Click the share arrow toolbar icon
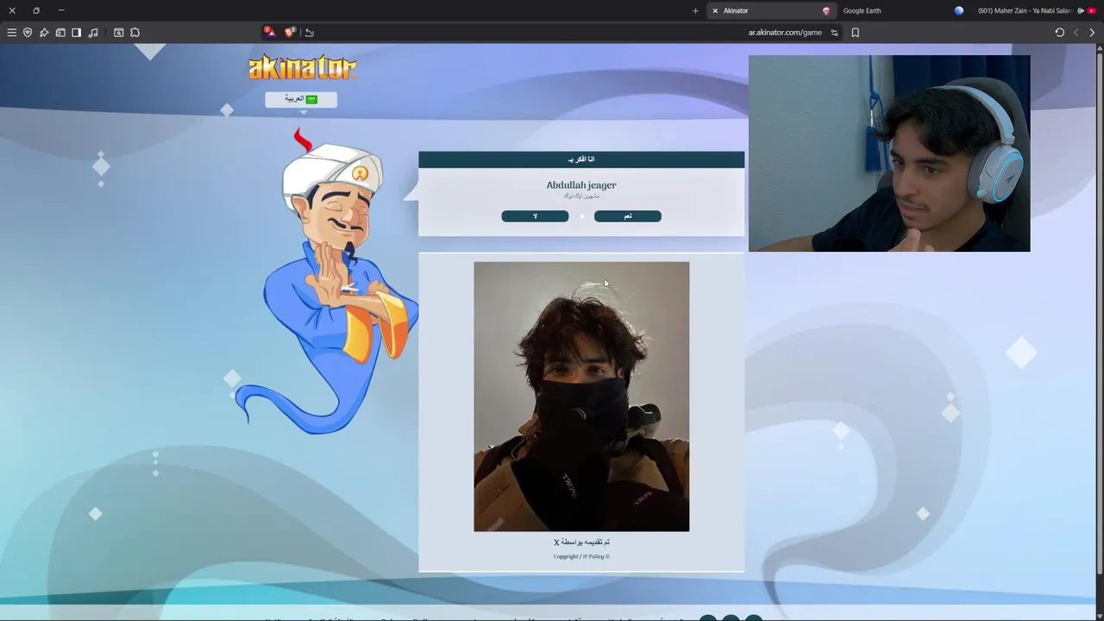Screen dimensions: 1104x621 click(310, 33)
